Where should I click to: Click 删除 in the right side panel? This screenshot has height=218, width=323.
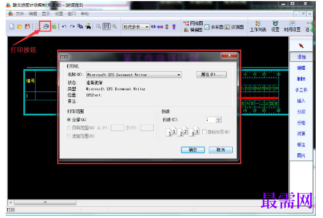(x=301, y=79)
